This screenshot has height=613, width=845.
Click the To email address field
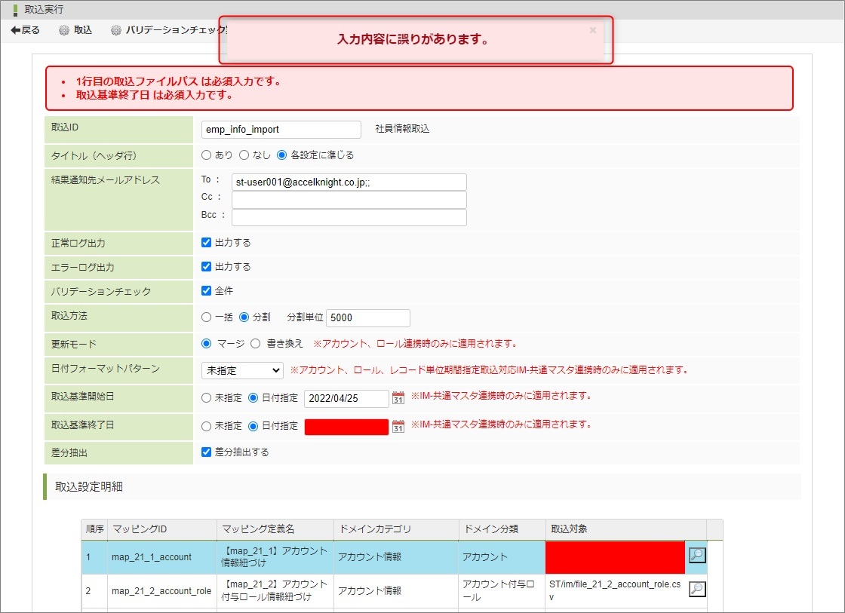(x=349, y=182)
